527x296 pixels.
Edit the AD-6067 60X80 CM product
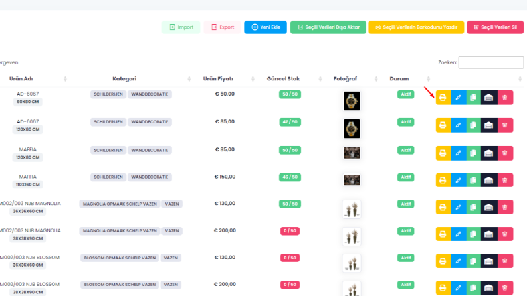[x=458, y=98]
